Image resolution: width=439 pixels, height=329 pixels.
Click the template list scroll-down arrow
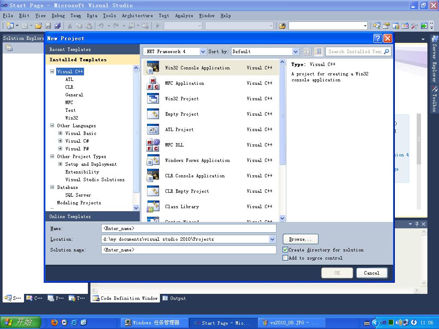(282, 218)
